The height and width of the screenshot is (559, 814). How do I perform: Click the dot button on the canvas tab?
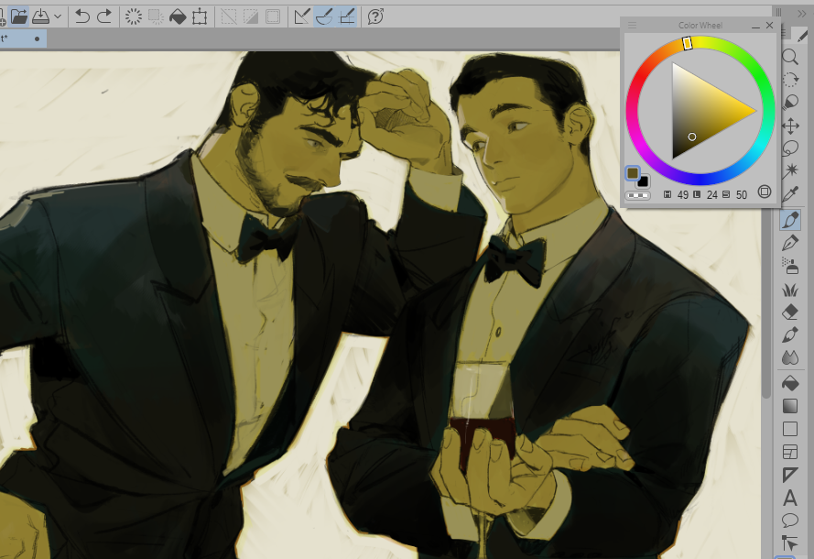coord(37,38)
